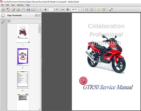Select the fourth page thumbnail with text

[23, 101]
